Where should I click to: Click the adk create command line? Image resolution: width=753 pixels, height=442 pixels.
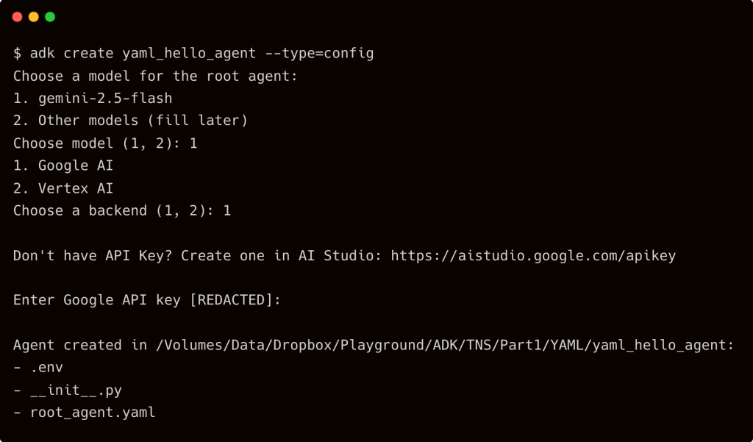pos(193,53)
